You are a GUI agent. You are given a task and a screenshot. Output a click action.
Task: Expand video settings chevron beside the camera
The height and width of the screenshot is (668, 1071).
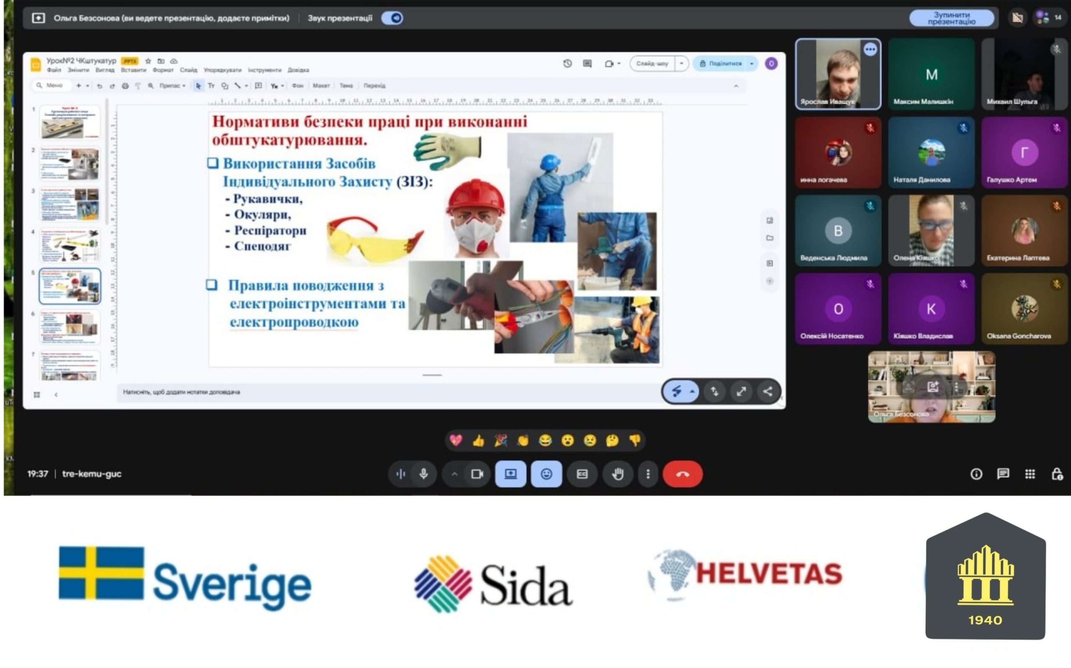[454, 474]
